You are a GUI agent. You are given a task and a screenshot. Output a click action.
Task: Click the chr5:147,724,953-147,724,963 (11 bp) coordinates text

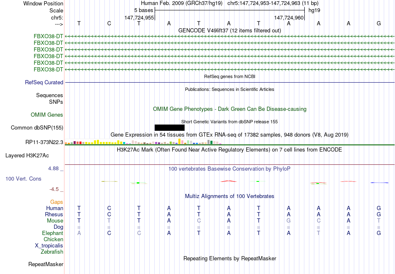tap(273, 3)
